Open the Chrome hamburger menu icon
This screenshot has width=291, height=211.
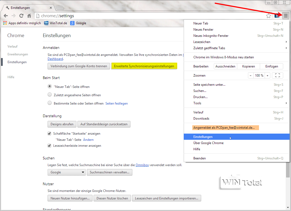point(286,16)
